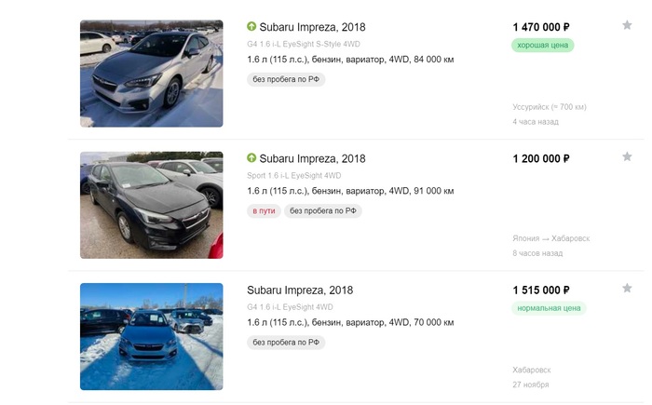Select the red "в пути" tag

coord(264,211)
